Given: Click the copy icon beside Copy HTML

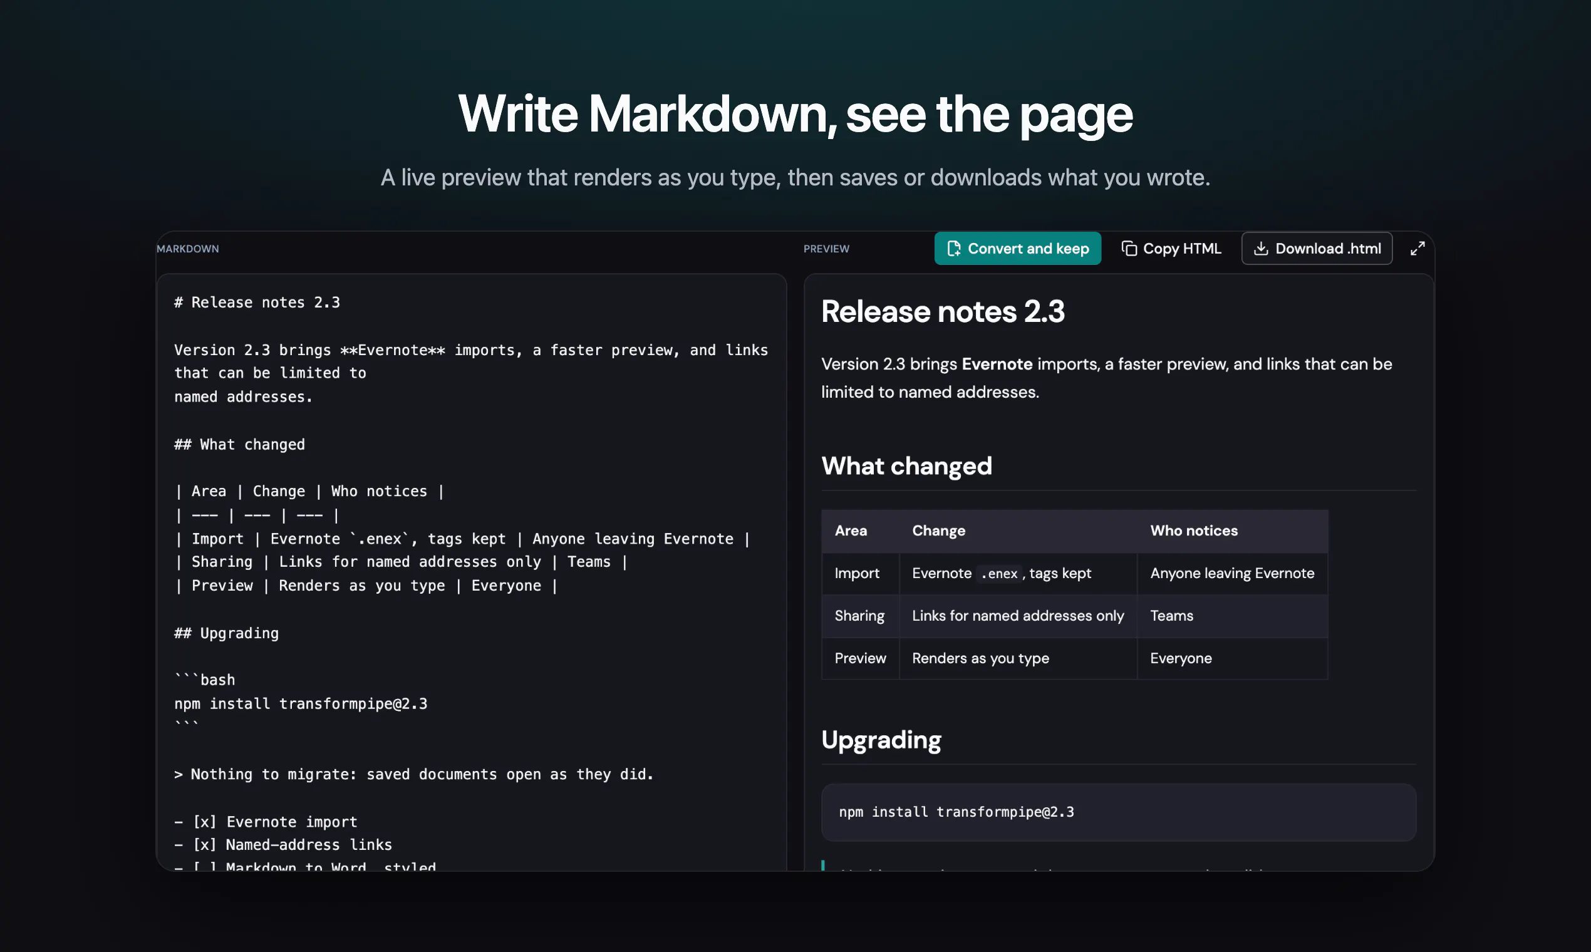Looking at the screenshot, I should click(1129, 248).
